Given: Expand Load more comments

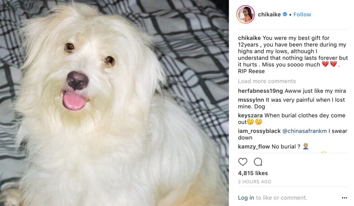Looking at the screenshot, I should [267, 81].
